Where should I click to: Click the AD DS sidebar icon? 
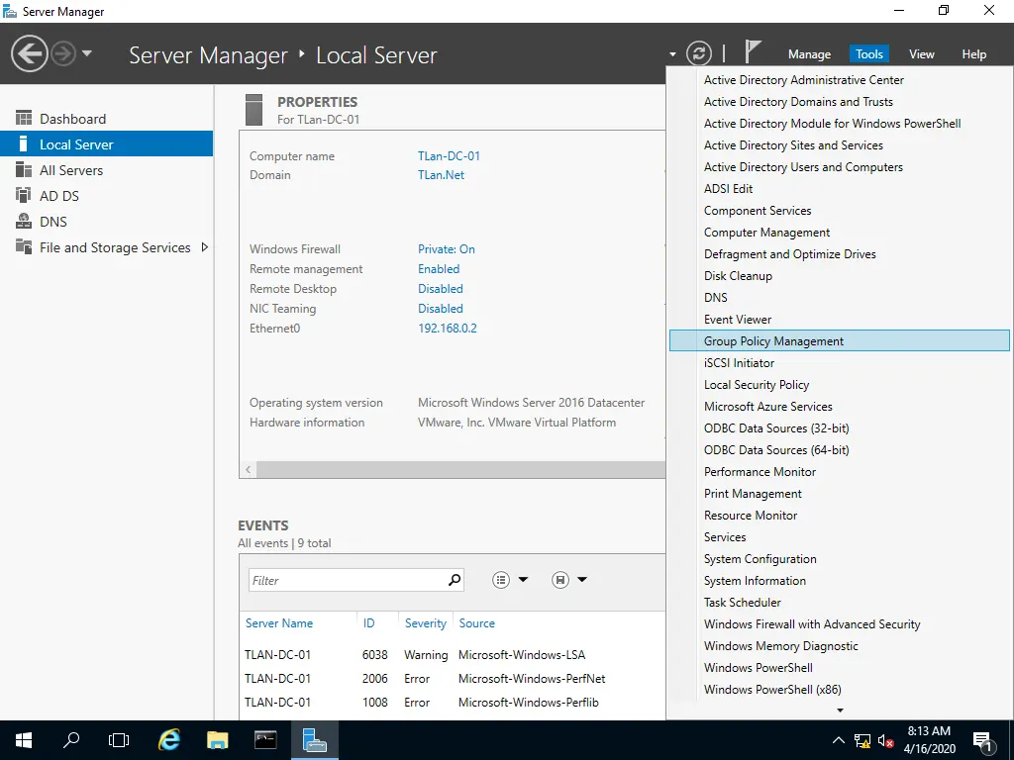click(x=24, y=195)
